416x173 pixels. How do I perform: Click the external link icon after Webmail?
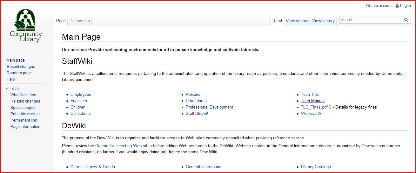[320, 114]
